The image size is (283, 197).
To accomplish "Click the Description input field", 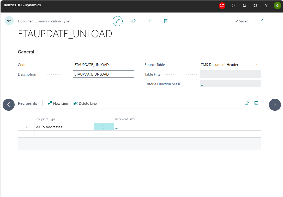I will point(104,74).
